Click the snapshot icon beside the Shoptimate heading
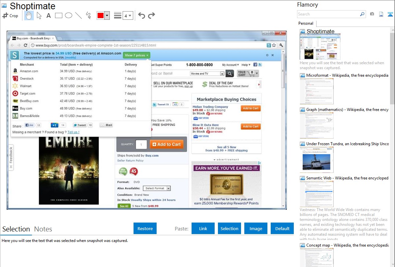 tap(4, 6)
